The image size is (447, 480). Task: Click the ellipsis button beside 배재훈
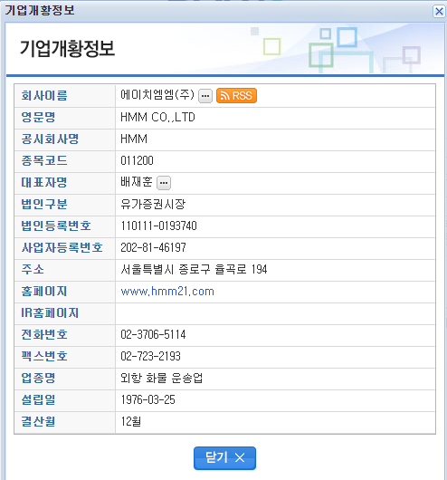164,183
